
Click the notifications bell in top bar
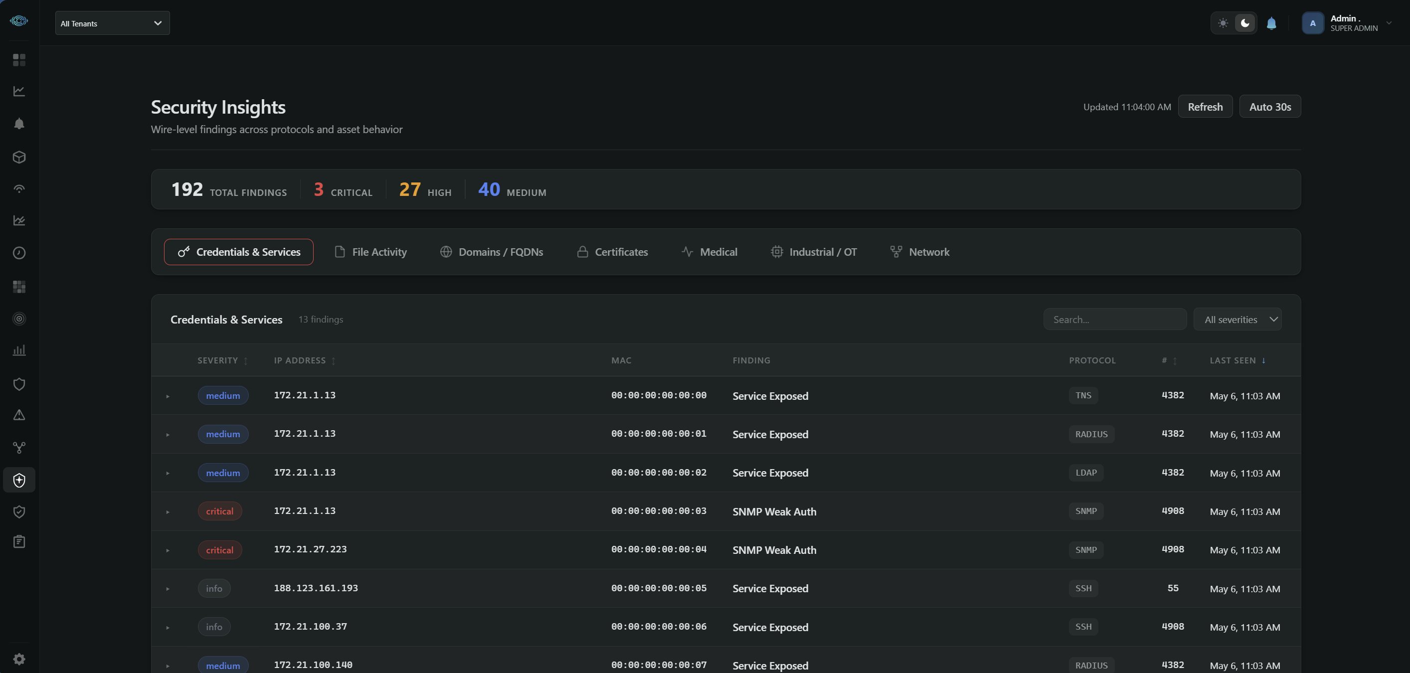point(1271,23)
